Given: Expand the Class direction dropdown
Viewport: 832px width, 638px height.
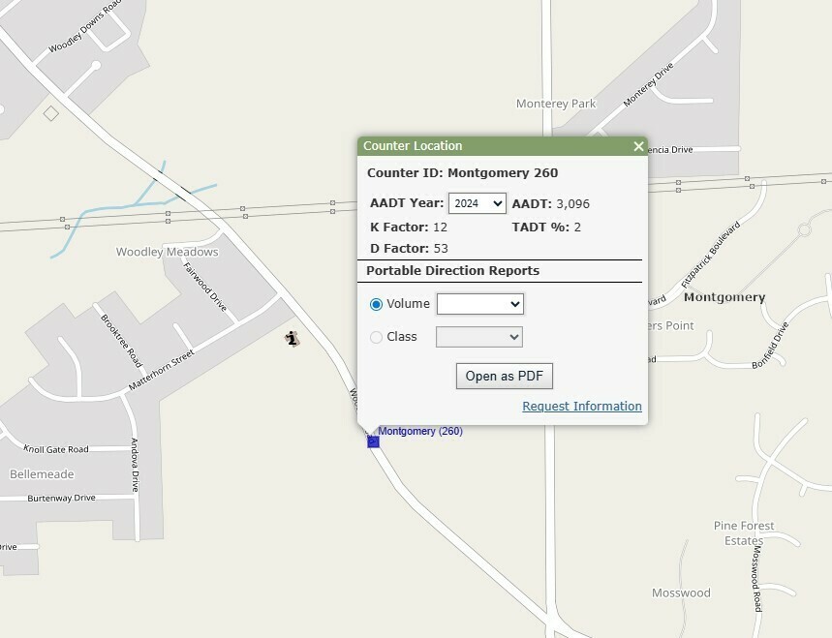Looking at the screenshot, I should click(479, 337).
